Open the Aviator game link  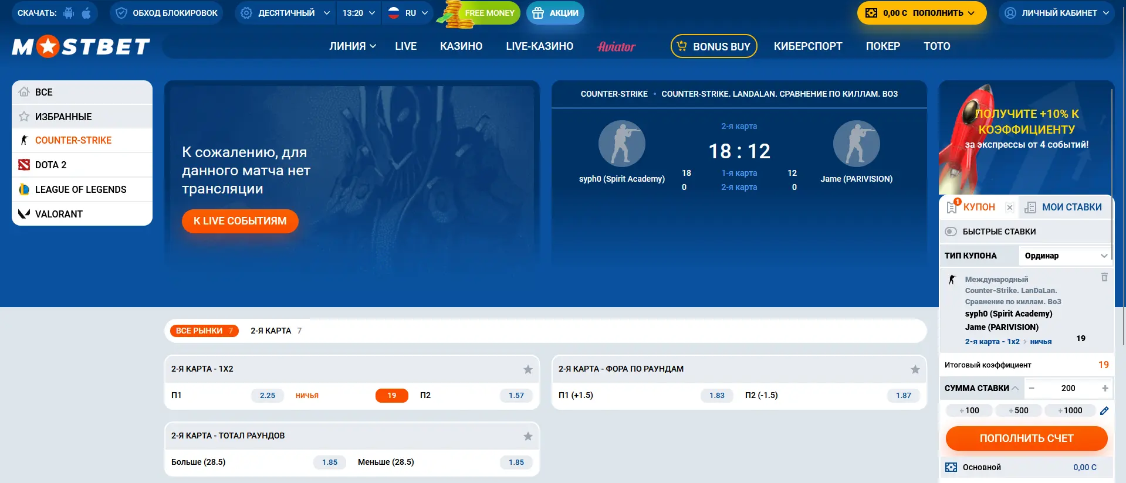pos(616,46)
